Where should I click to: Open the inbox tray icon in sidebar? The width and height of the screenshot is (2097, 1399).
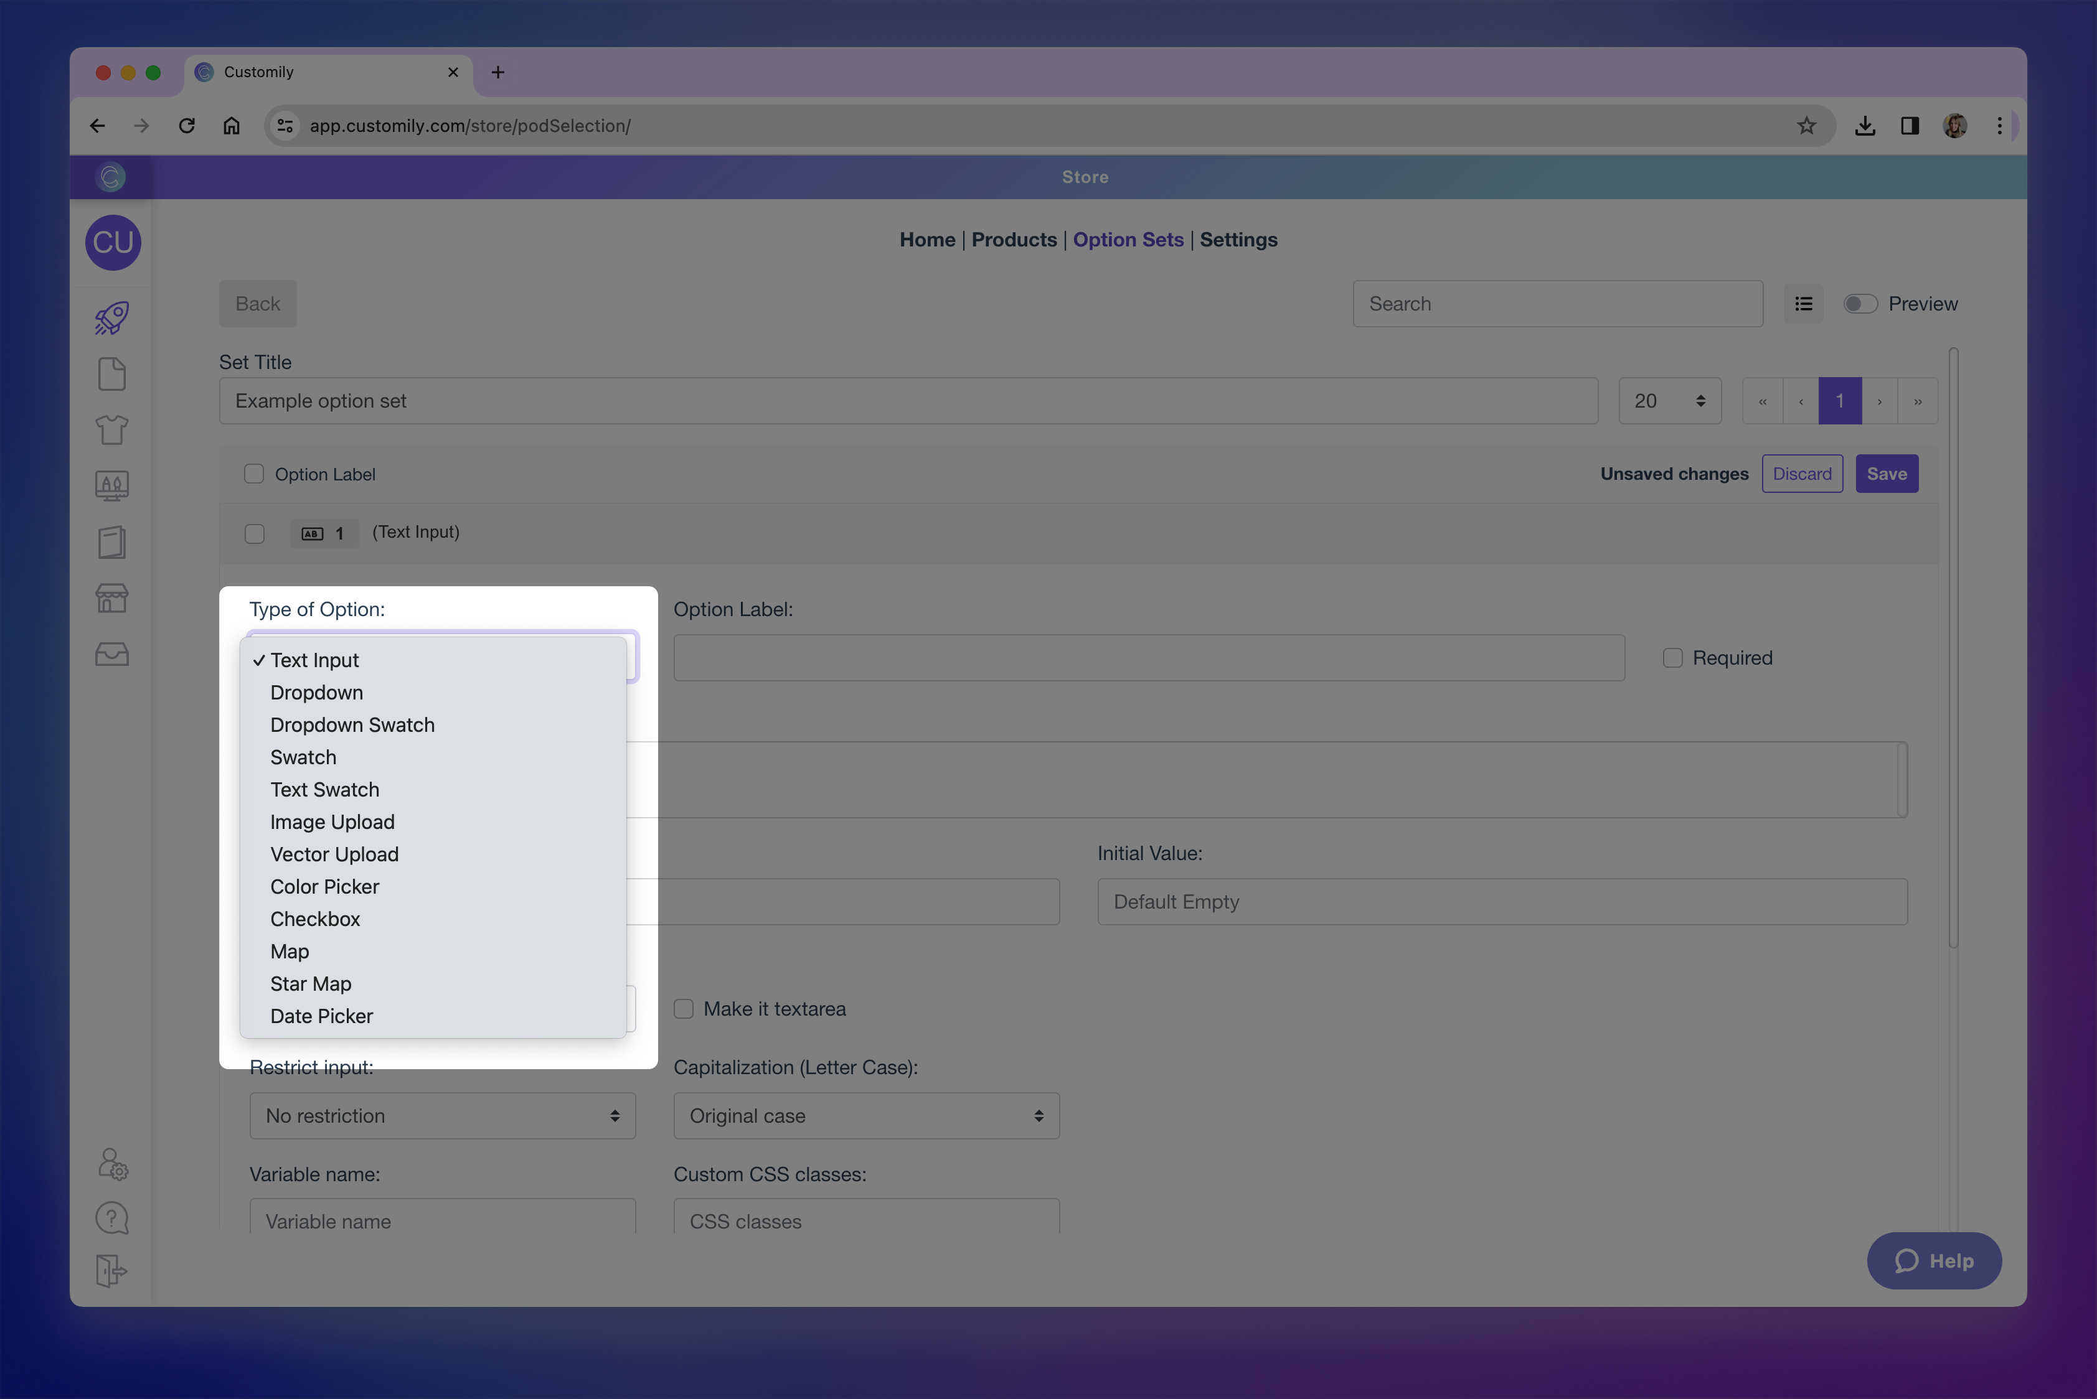click(x=111, y=654)
